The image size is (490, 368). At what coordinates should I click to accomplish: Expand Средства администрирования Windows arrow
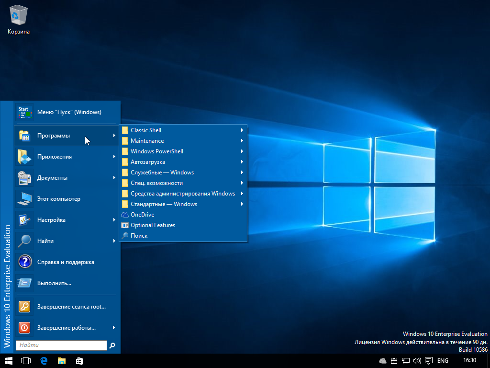[242, 194]
